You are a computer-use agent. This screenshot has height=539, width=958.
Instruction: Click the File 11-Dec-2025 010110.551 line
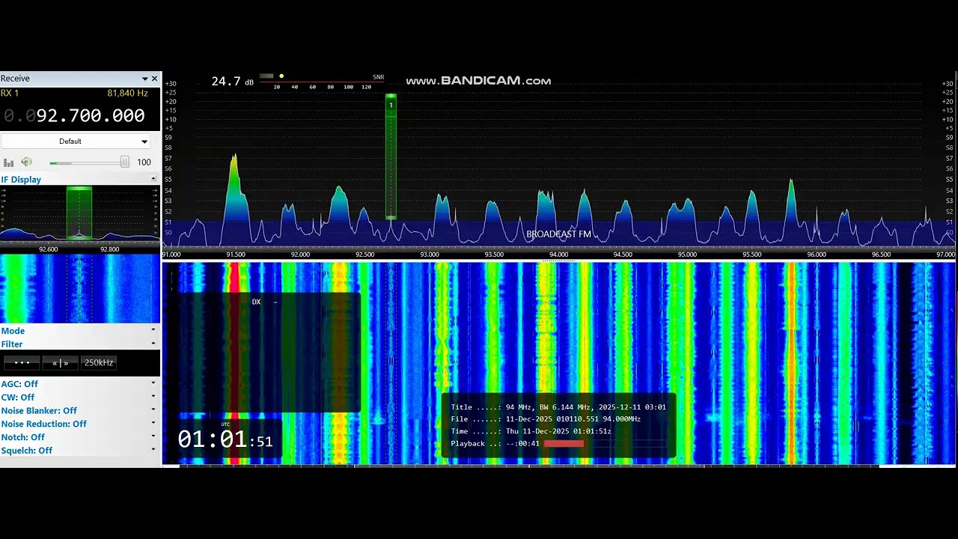tap(546, 419)
